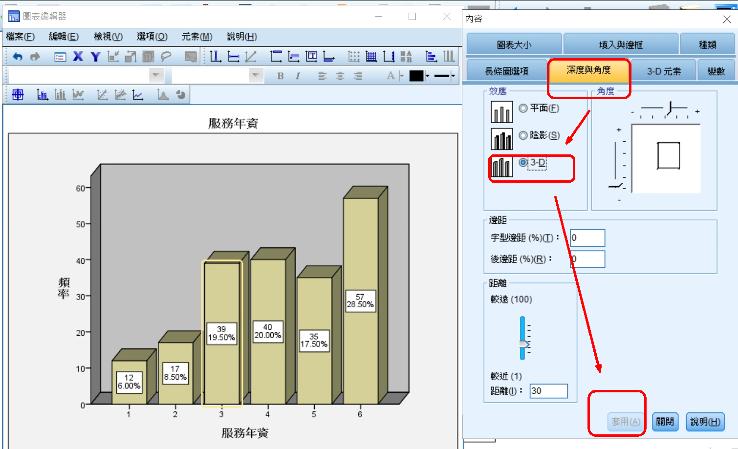Select the 平面 (flat) effect radio button
Image resolution: width=738 pixels, height=449 pixels.
pyautogui.click(x=523, y=108)
